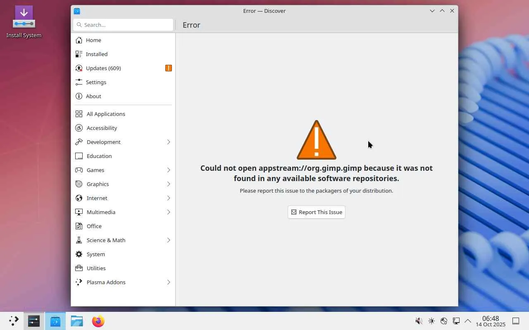Select the Accessibility category
The image size is (529, 330).
pos(123,128)
